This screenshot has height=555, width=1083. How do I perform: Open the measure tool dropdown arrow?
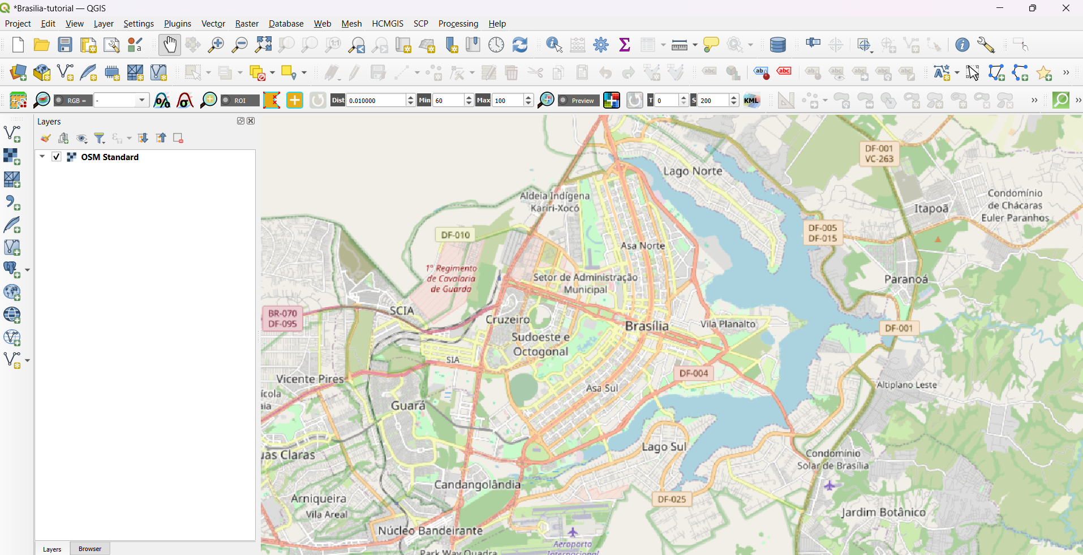pos(695,45)
